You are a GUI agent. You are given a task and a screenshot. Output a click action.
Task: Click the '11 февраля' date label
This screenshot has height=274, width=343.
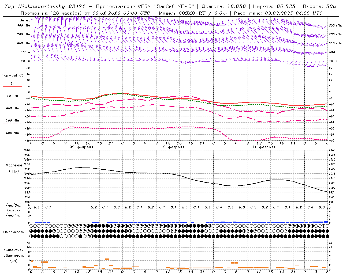point(264,147)
